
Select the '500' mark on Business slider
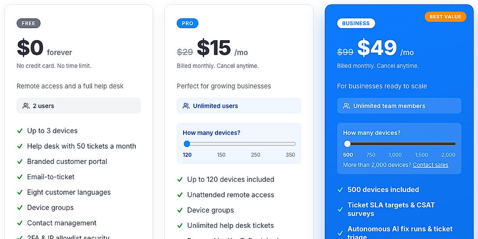pos(348,155)
